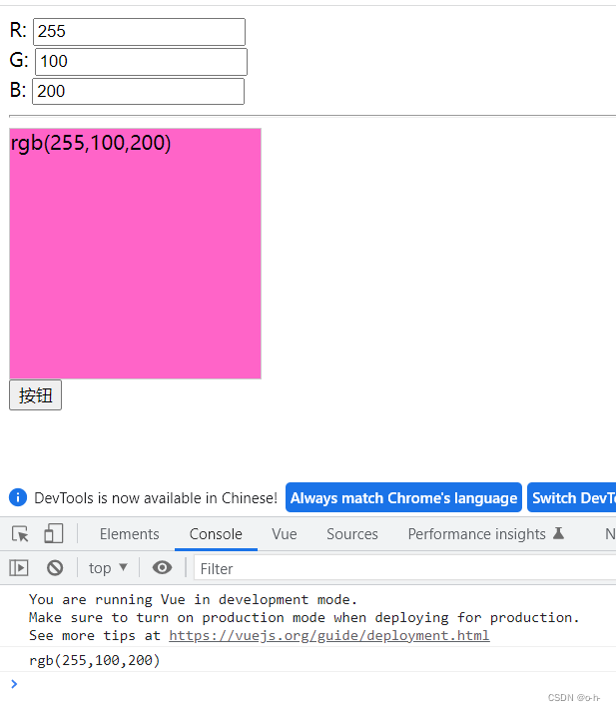Click the G input field showing 100

point(141,62)
